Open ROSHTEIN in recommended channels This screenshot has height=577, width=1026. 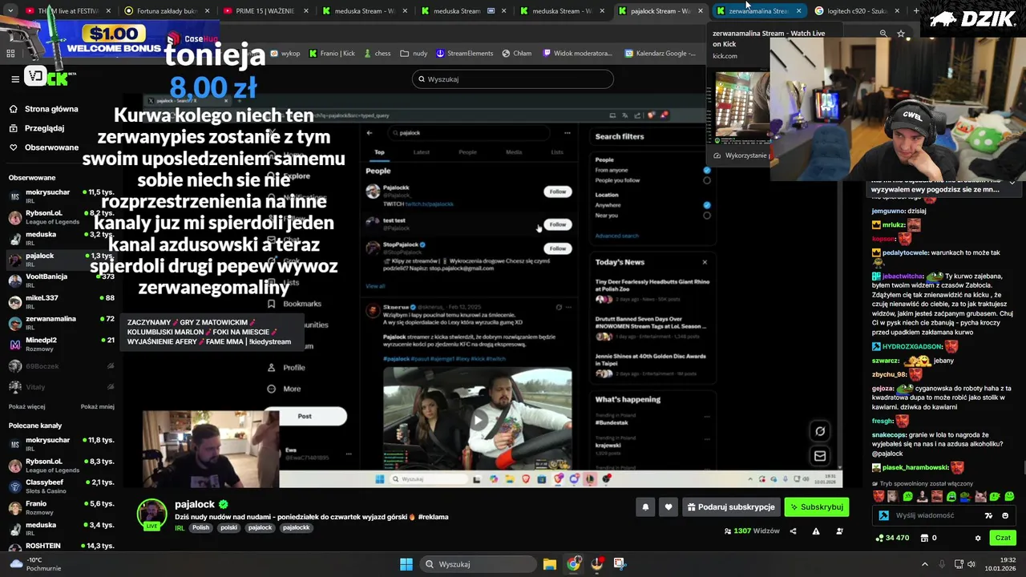point(62,546)
